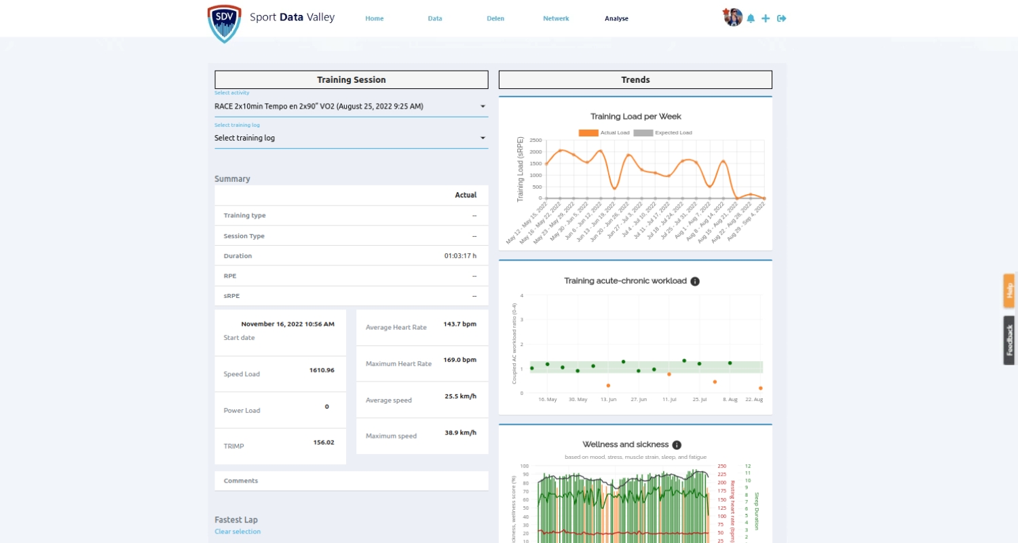Viewport: 1018px width, 543px height.
Task: Click the RPE row label
Action: point(230,276)
